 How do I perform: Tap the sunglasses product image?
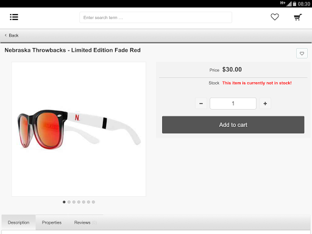[79, 129]
